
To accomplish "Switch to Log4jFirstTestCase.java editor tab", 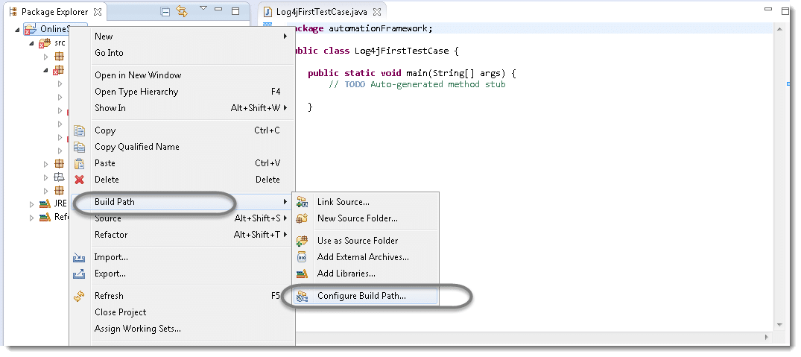I will tap(318, 13).
